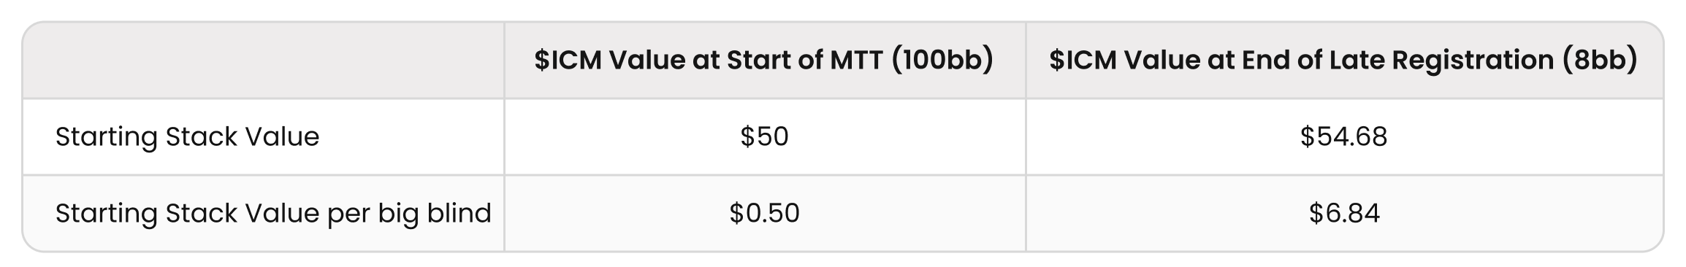This screenshot has width=1686, height=267.
Task: Click "Stack" in the per big blind row
Action: coord(201,213)
